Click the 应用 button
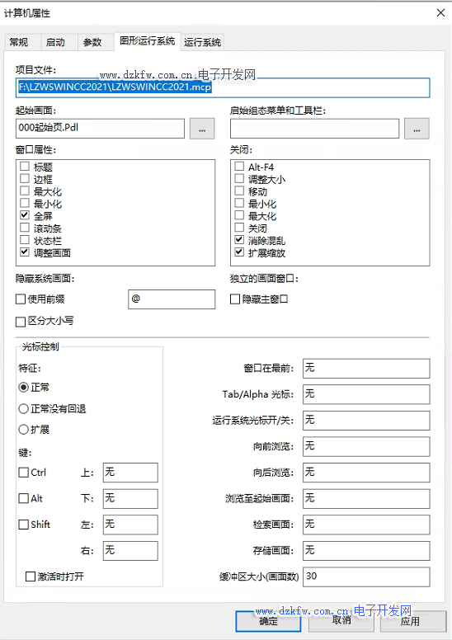The width and height of the screenshot is (452, 640). point(412,621)
